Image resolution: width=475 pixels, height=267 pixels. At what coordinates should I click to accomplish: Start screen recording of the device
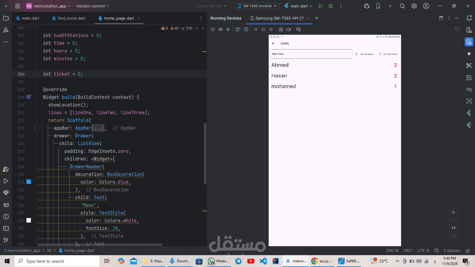[x=289, y=29]
